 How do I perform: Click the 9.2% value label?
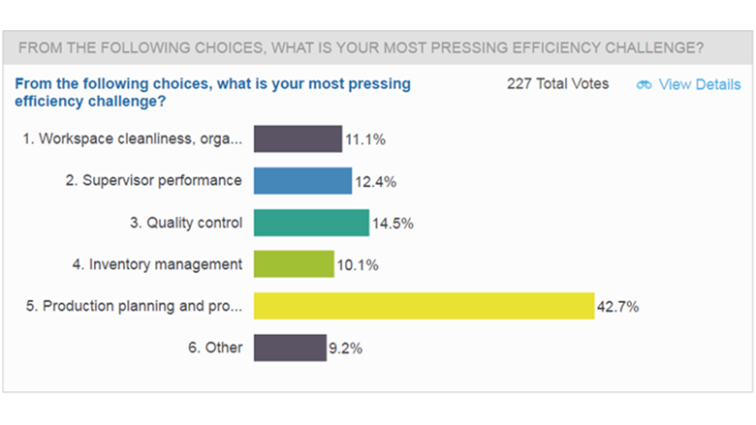[345, 349]
